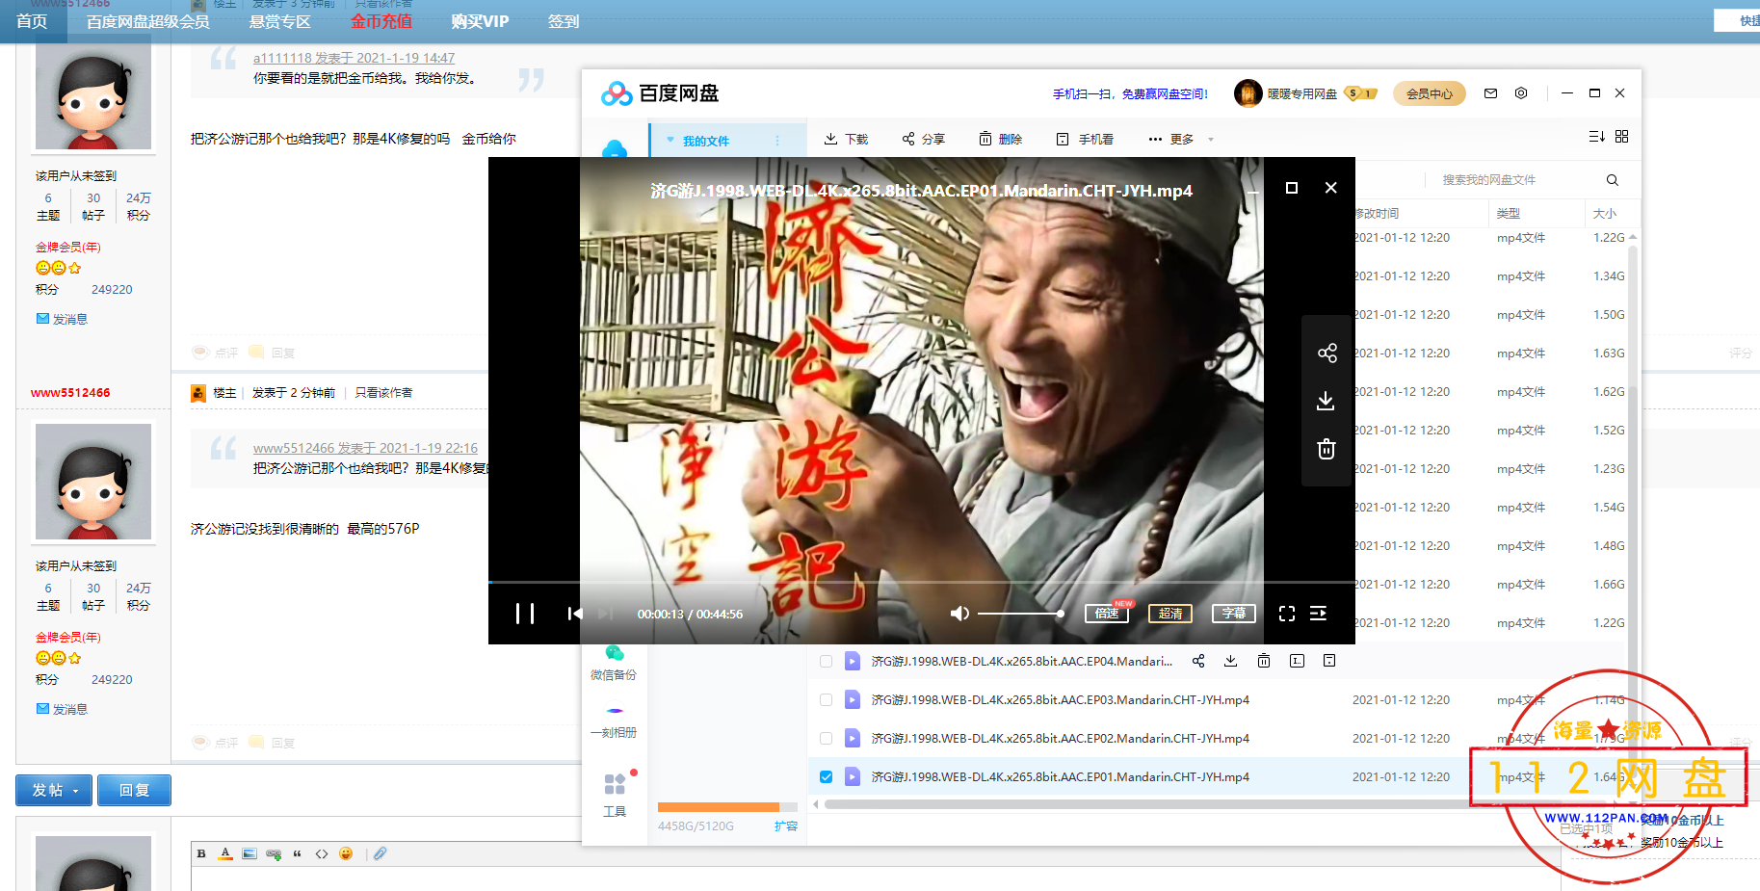Toggle the 字幕 subtitles option
1760x891 pixels.
(1234, 614)
